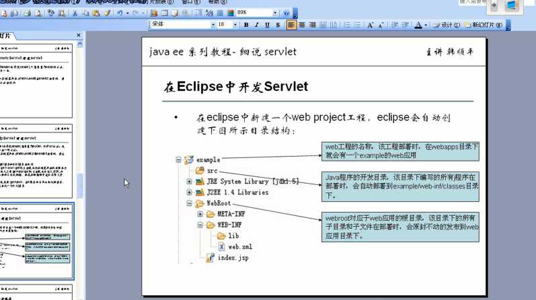536x300 pixels.
Task: Click the callout box starting with Java程序的开发目录
Action: point(400,186)
